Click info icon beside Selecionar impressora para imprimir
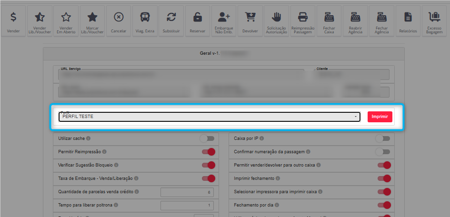Image resolution: width=450 pixels, height=217 pixels. (320, 191)
